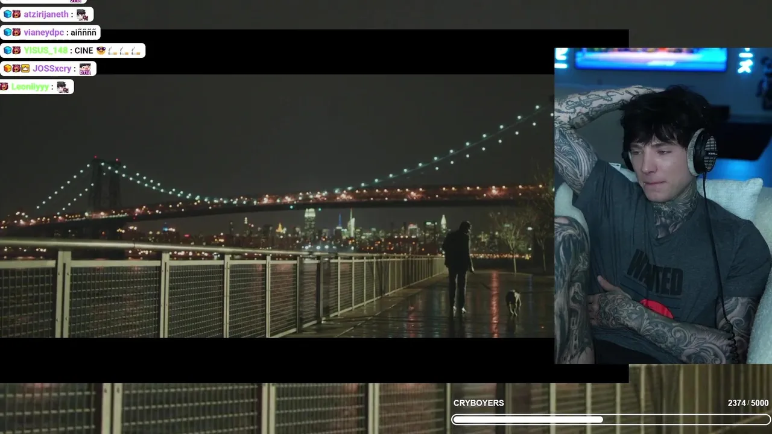Open JOSSxcry's chat username

pos(52,69)
